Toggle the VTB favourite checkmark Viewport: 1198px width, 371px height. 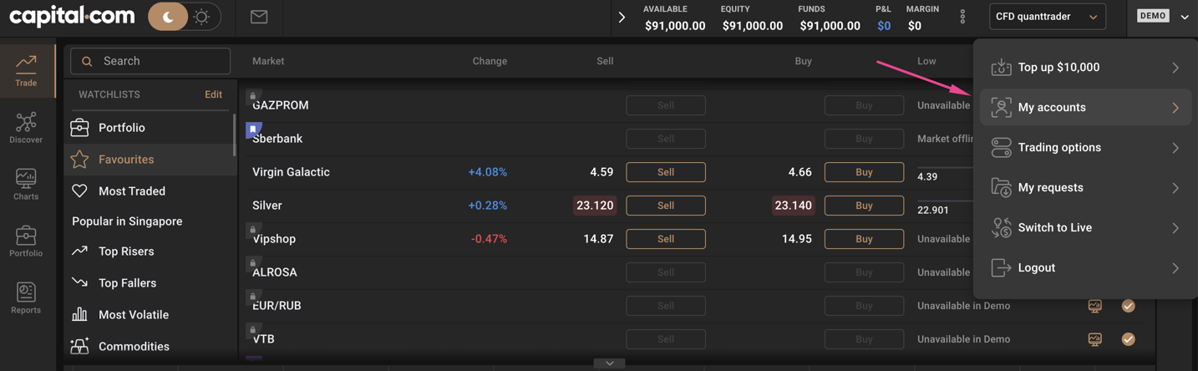point(1128,339)
